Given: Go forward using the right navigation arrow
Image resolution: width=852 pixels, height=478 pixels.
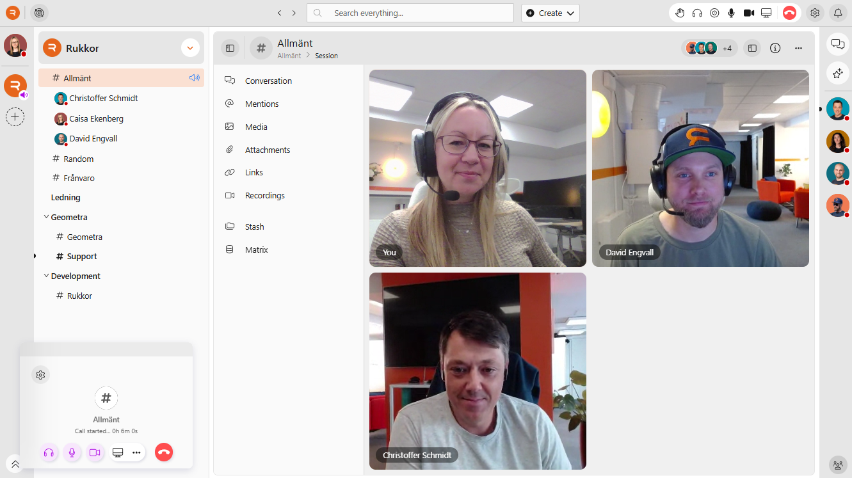Looking at the screenshot, I should tap(294, 13).
